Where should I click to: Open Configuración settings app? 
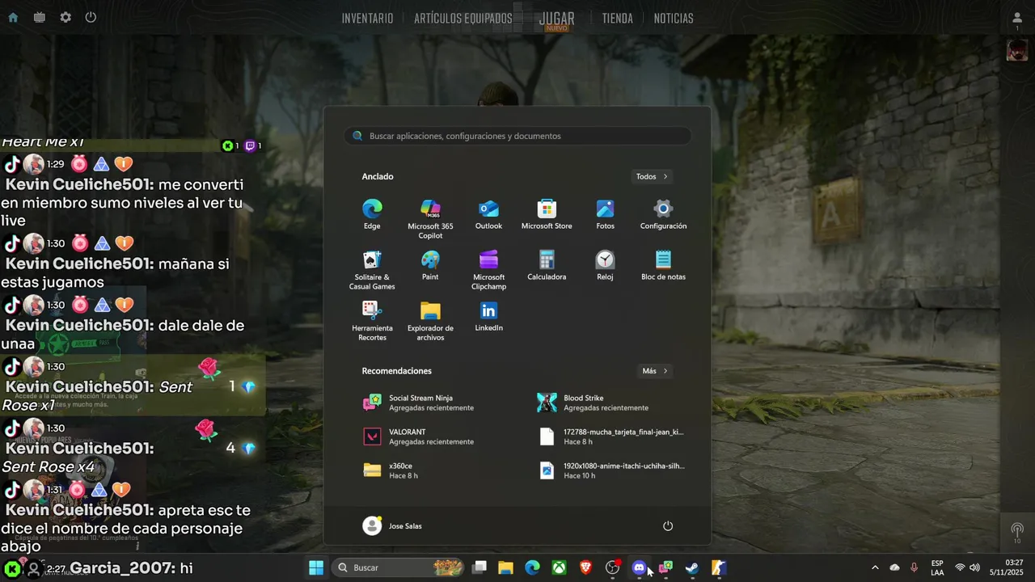(663, 215)
